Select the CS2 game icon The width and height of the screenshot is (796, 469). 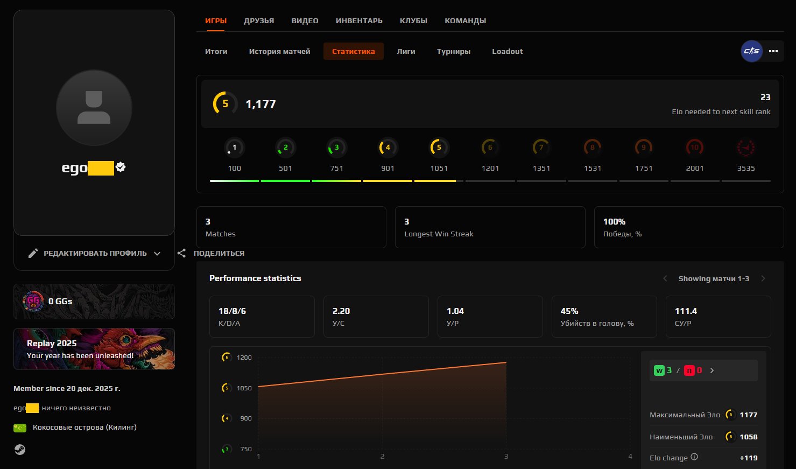[x=751, y=51]
